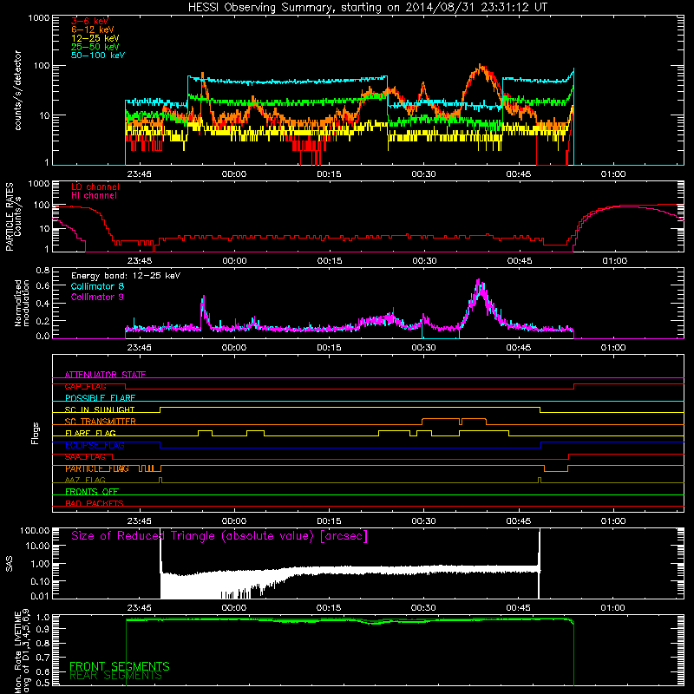Image resolution: width=694 pixels, height=694 pixels.
Task: Click the first FLARE_FLAG pulse near 23:55
Action: pos(205,431)
